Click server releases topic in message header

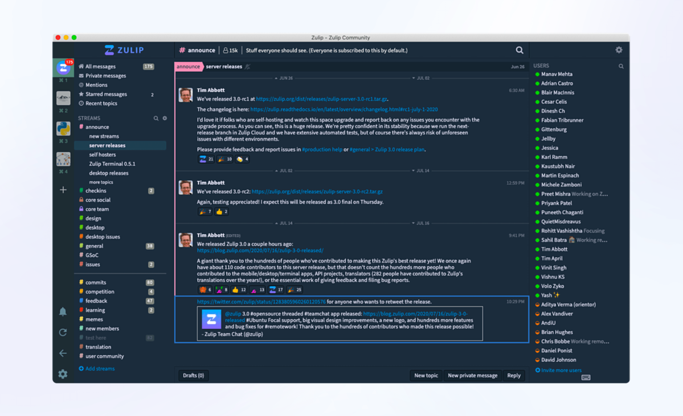[224, 67]
